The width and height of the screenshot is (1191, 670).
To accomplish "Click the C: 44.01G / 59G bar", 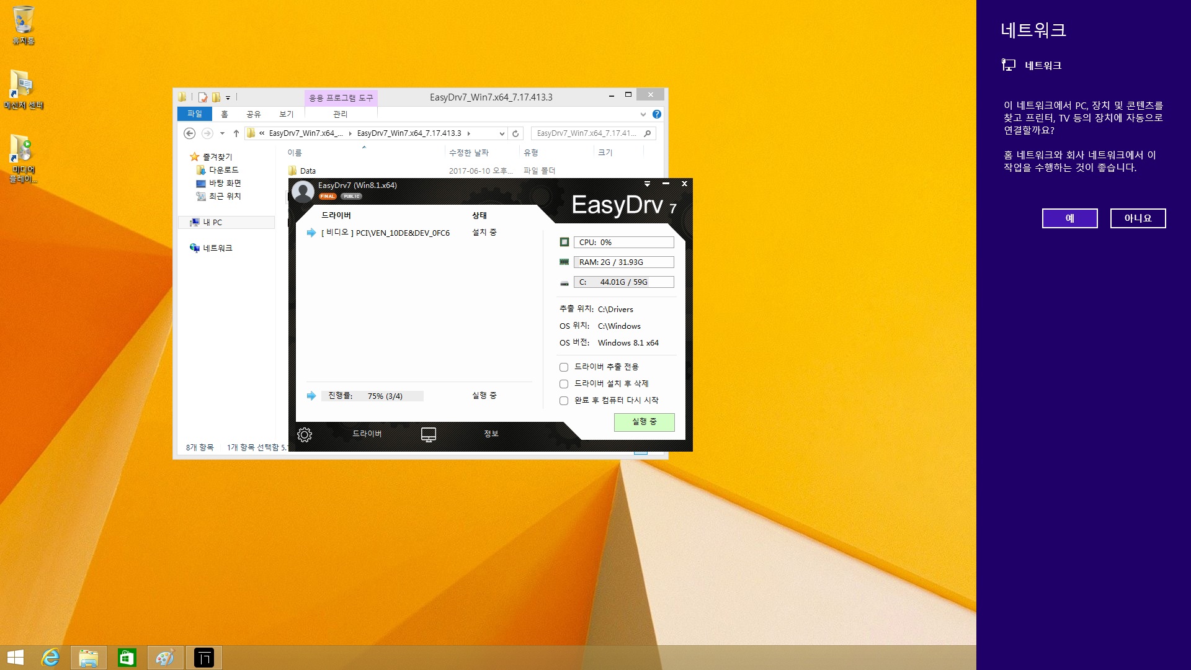I will [x=623, y=282].
